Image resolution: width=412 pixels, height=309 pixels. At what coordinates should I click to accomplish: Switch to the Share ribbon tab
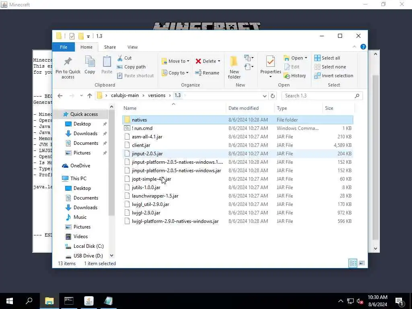coord(110,47)
